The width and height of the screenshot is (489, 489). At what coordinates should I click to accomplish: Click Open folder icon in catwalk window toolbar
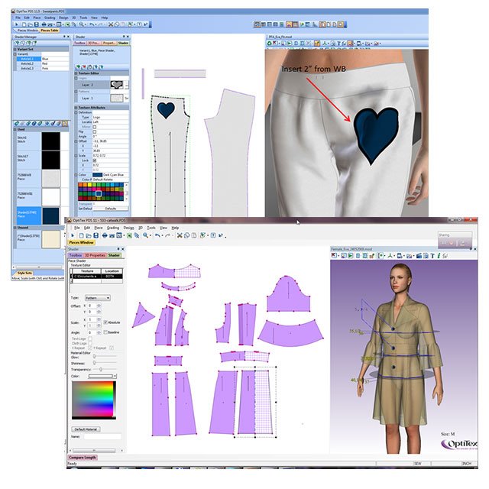click(x=89, y=235)
